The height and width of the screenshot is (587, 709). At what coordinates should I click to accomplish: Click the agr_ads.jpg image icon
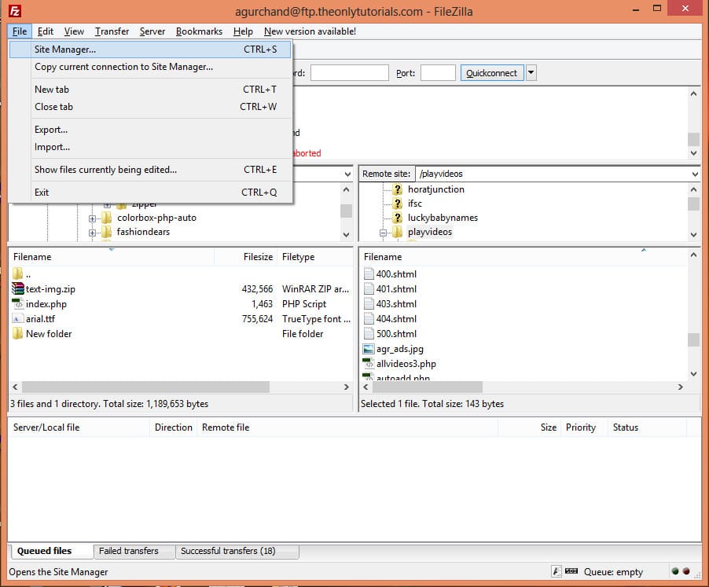369,349
